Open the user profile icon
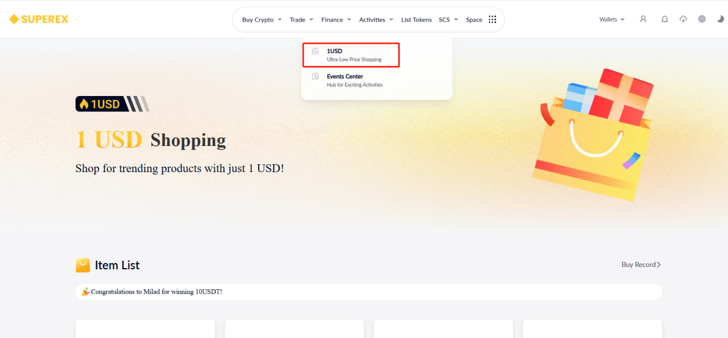 643,19
